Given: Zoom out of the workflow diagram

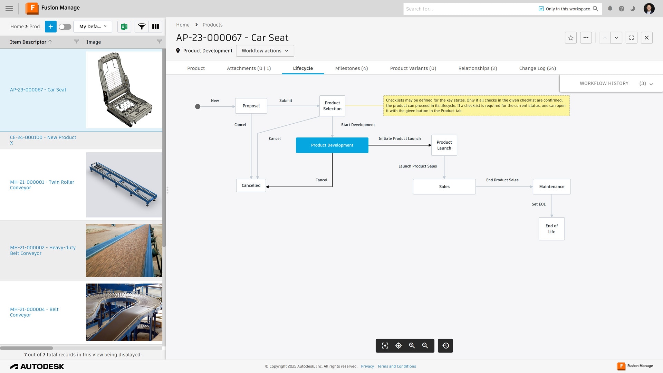Looking at the screenshot, I should click(x=425, y=346).
